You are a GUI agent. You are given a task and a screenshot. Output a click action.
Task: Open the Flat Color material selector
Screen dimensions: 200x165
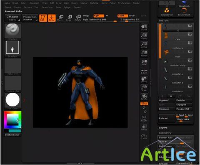coord(12,101)
